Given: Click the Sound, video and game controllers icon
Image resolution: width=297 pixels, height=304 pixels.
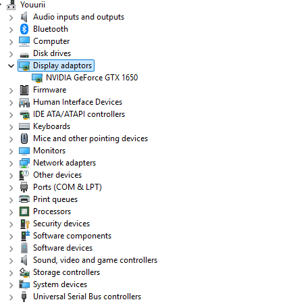Looking at the screenshot, I should click(x=24, y=260).
